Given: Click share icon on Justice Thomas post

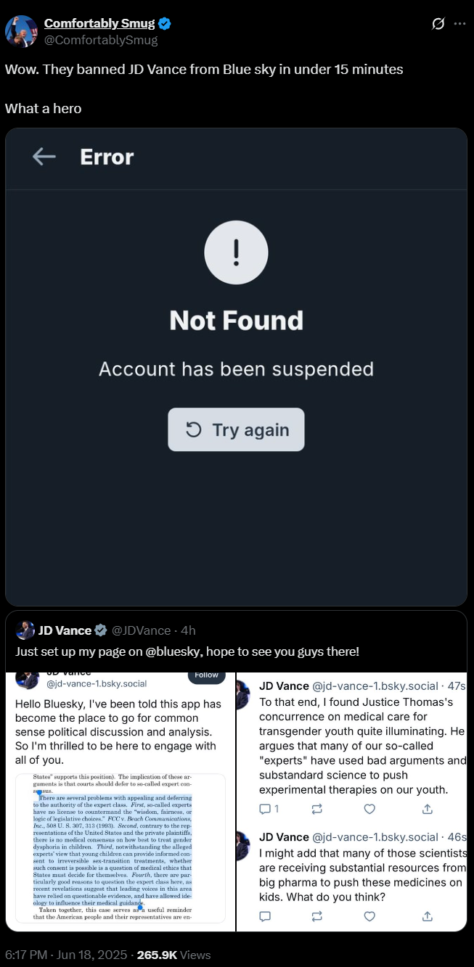Looking at the screenshot, I should point(428,808).
